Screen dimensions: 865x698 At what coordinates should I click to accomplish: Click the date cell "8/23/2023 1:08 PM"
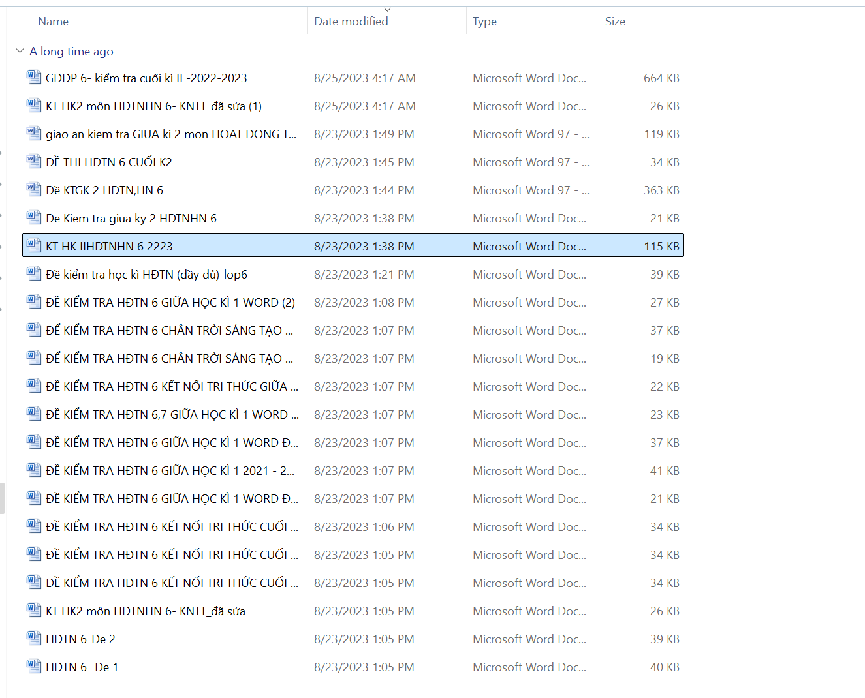click(364, 303)
